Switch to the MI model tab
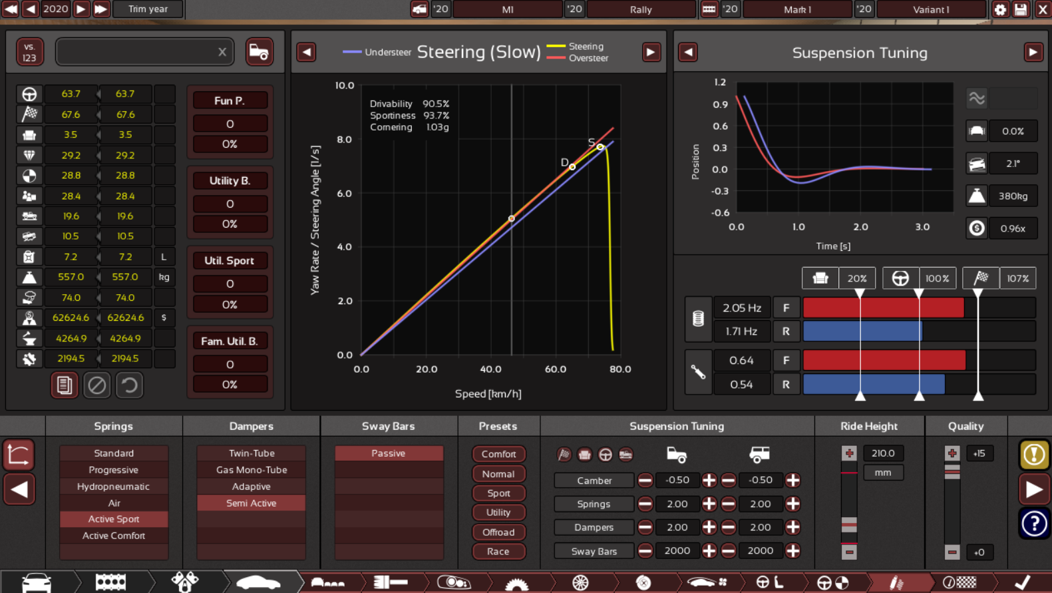 [x=508, y=9]
